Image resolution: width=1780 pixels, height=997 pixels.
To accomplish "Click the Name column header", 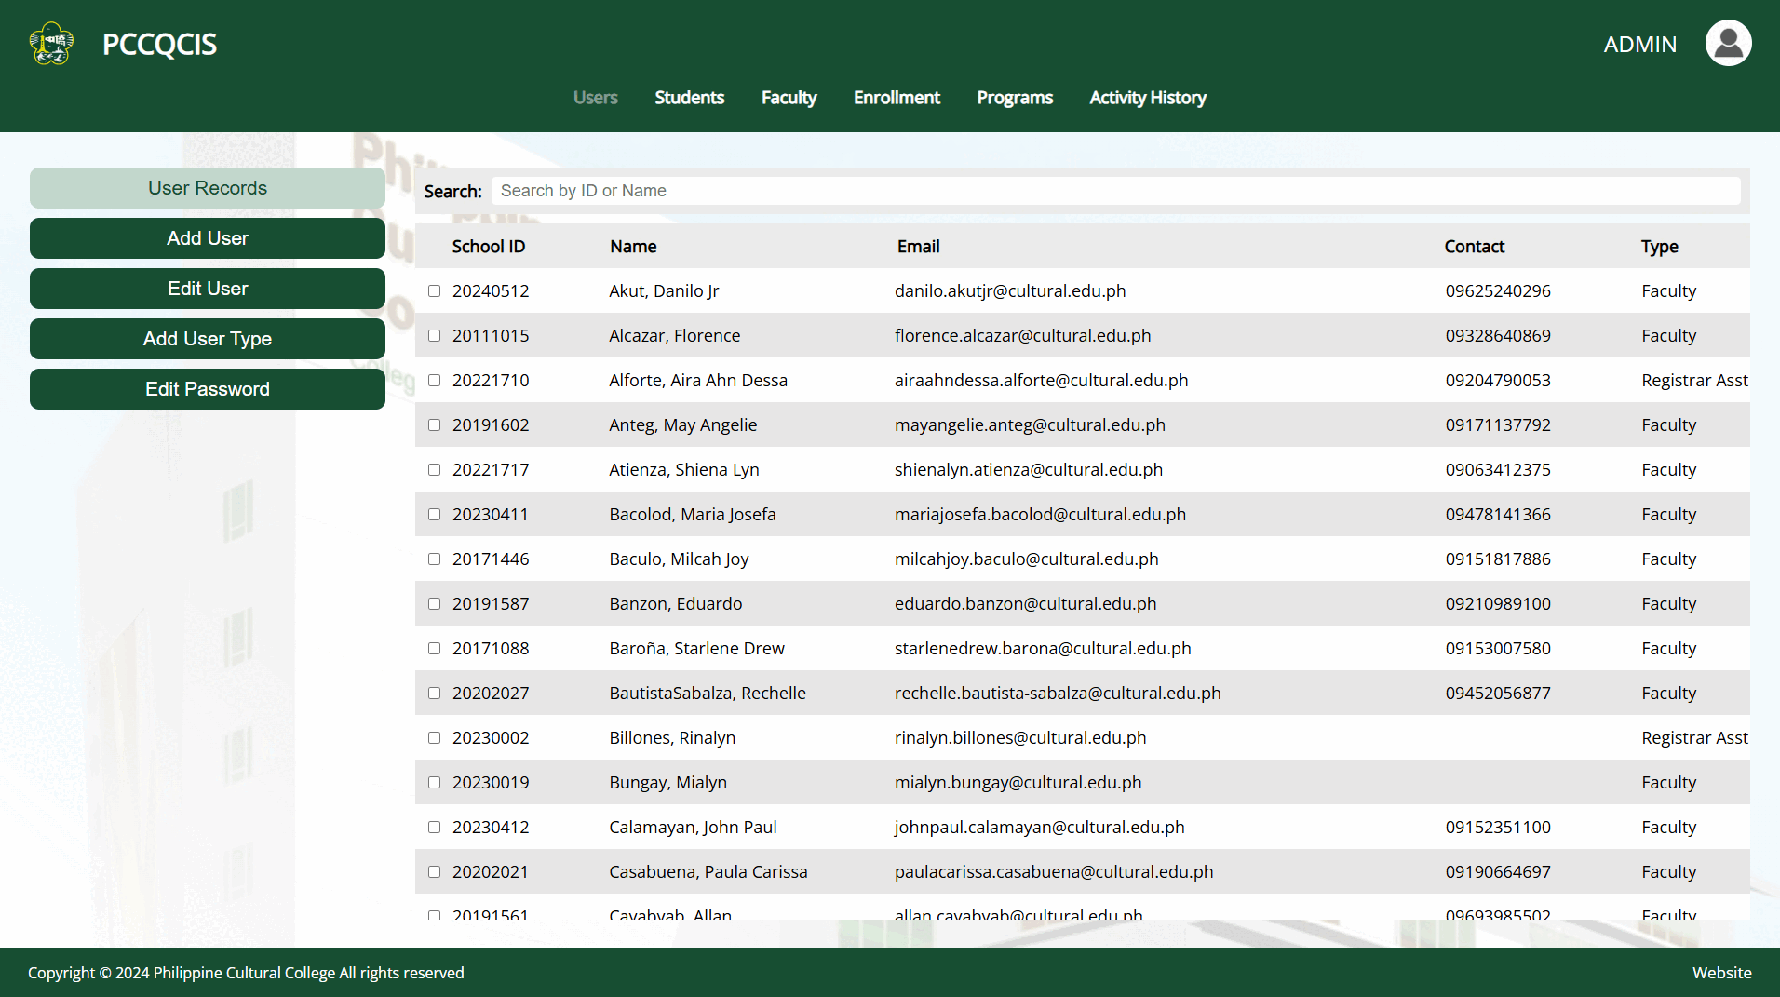I will [633, 247].
